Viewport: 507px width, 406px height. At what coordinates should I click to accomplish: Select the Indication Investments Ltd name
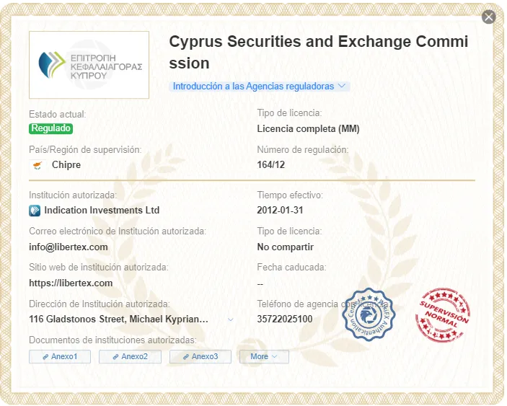click(102, 210)
